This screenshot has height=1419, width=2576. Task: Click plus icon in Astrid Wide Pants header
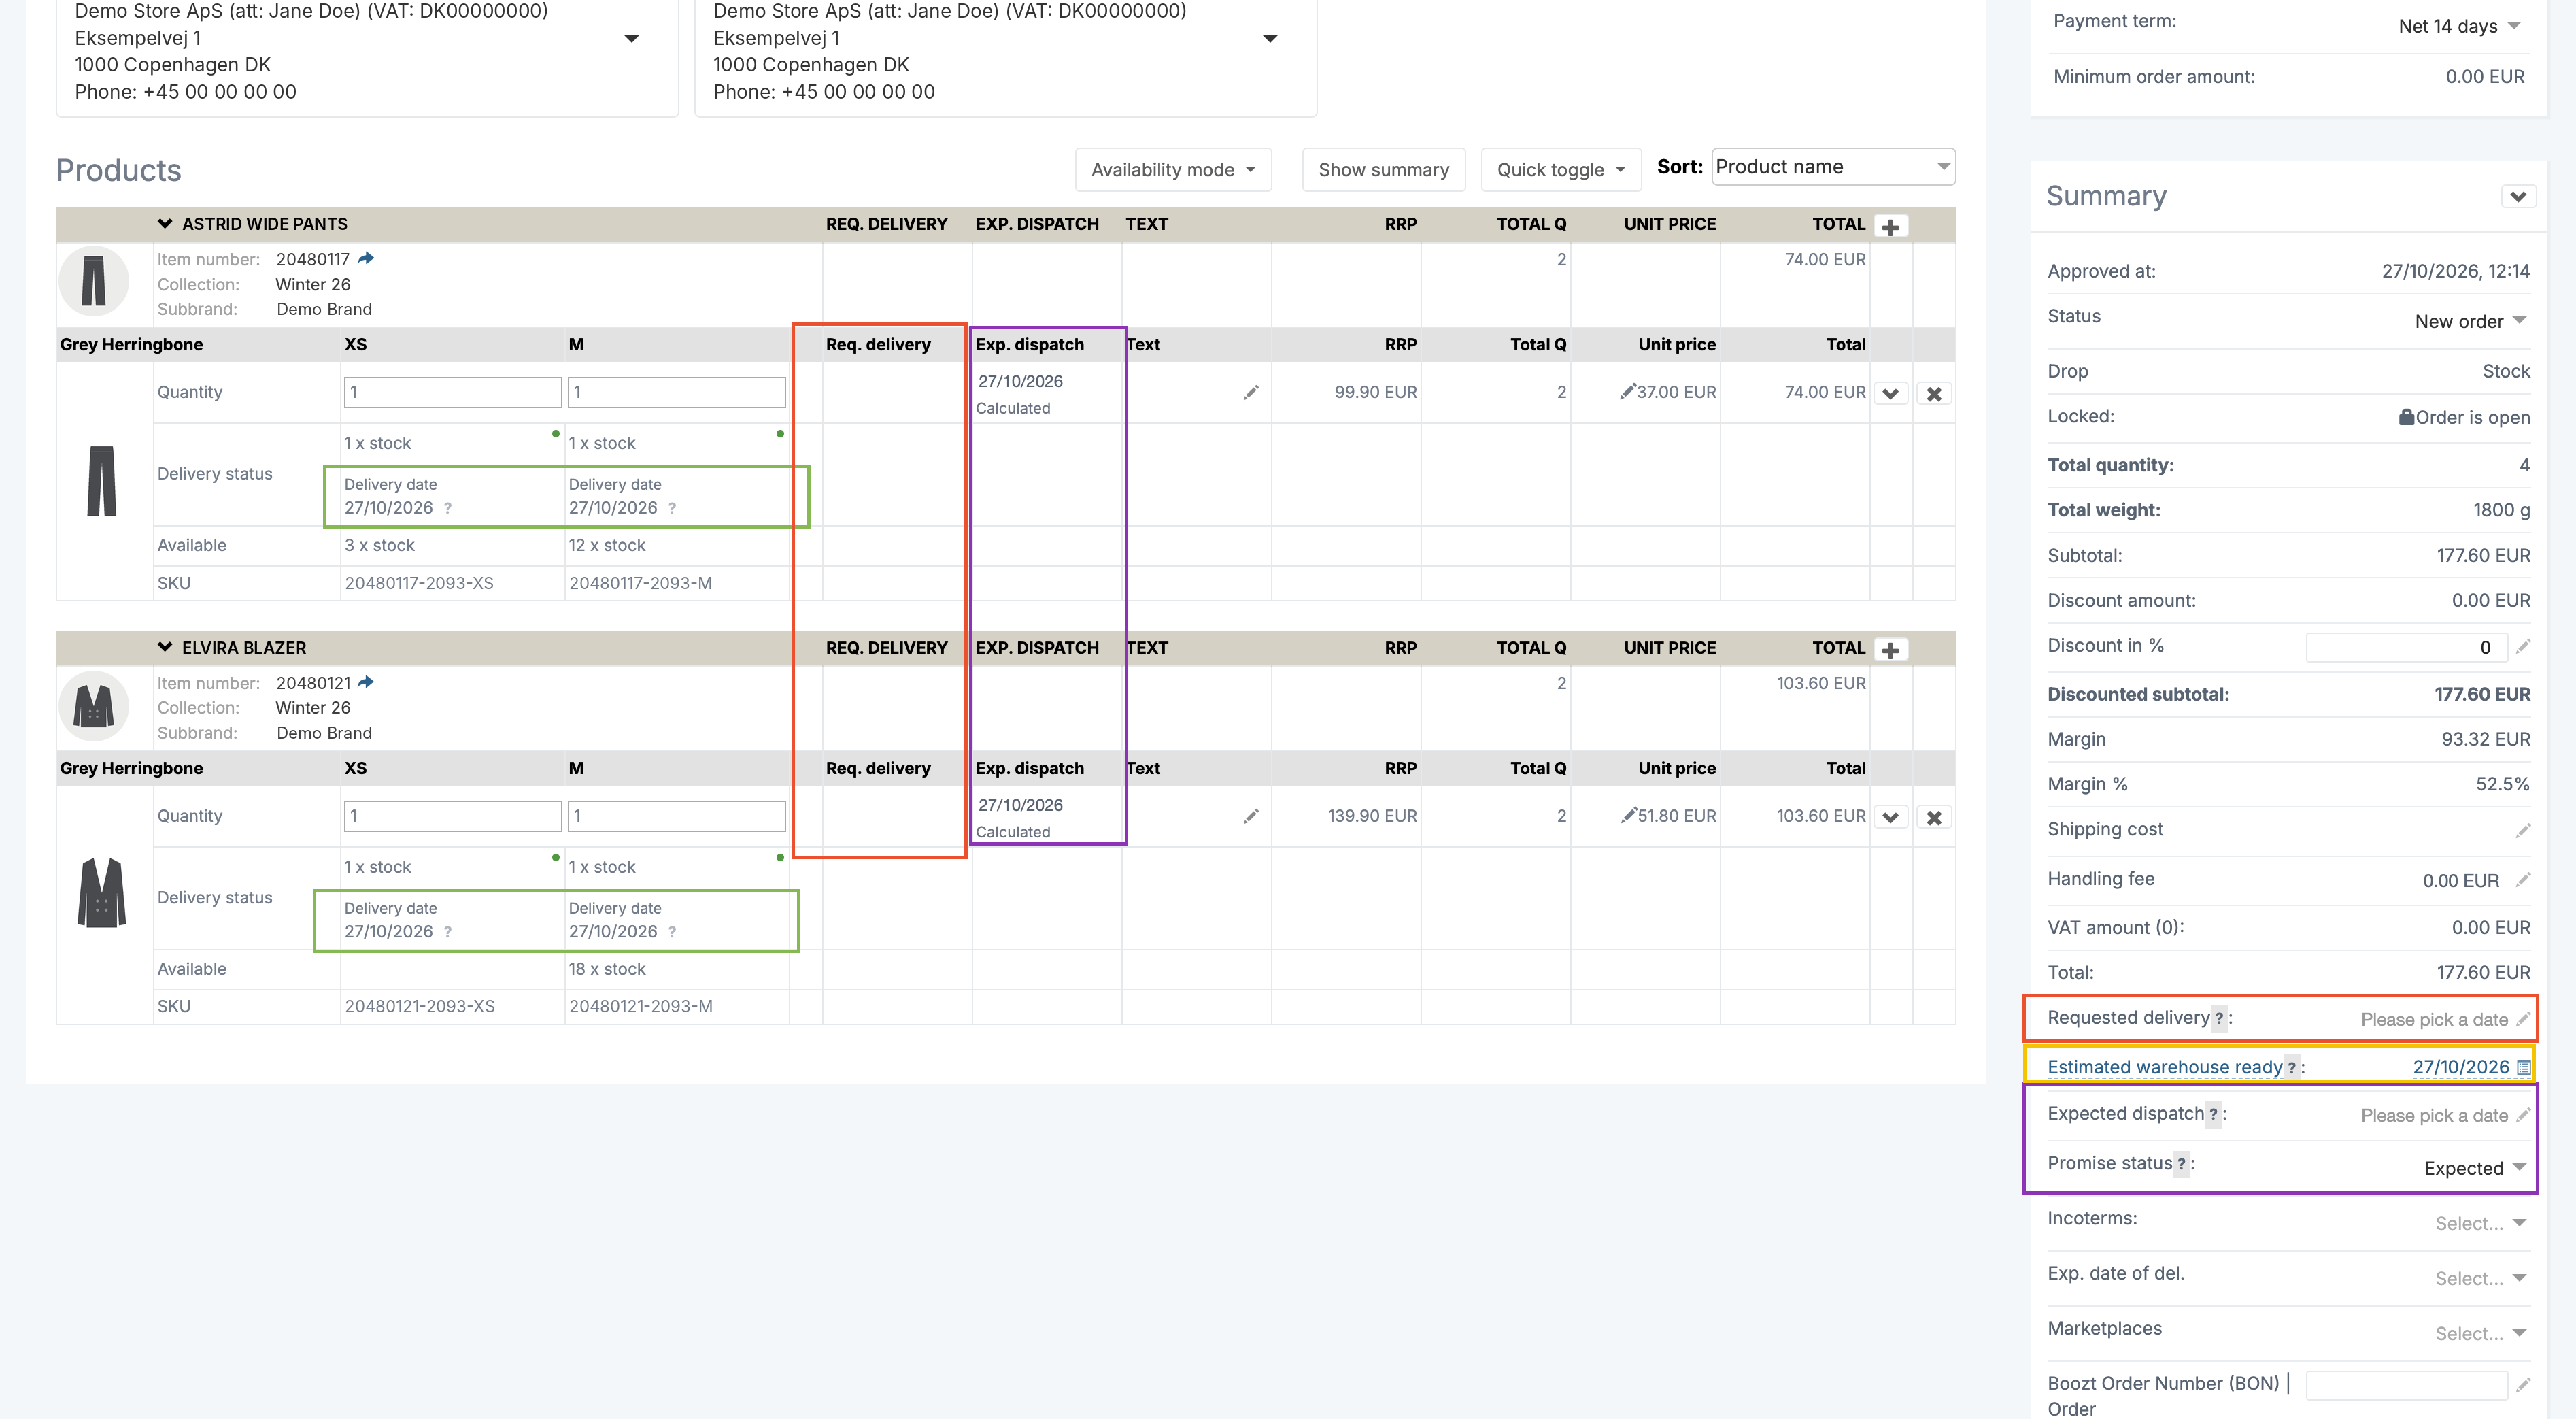click(1890, 227)
